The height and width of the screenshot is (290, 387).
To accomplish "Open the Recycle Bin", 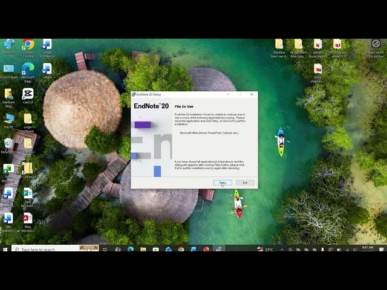I will [8, 146].
